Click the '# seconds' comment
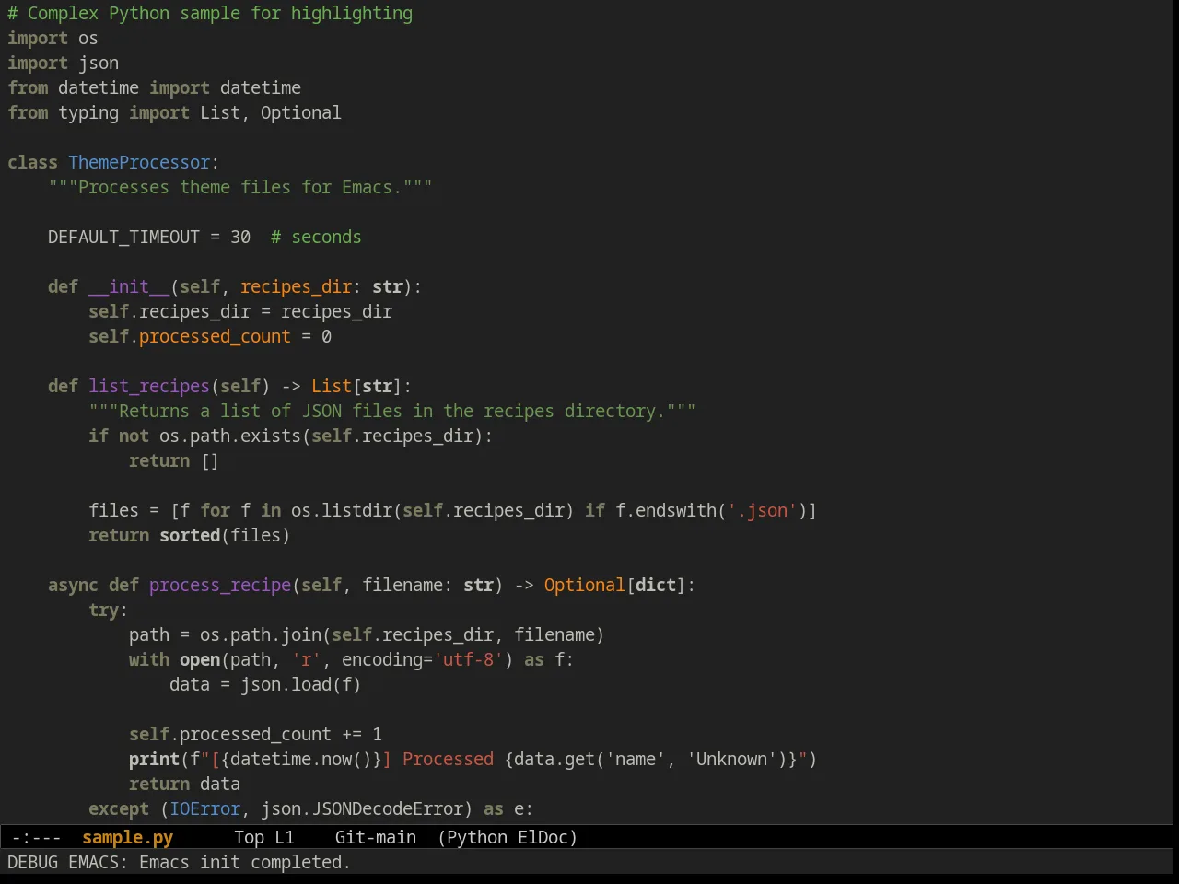 (316, 237)
